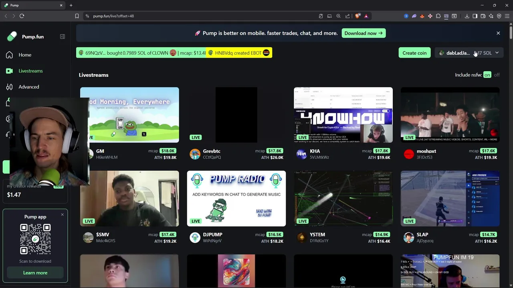Screen dimensions: 513x288
Task: Open the Greybtc livestream thumbnail
Action: pyautogui.click(x=236, y=115)
